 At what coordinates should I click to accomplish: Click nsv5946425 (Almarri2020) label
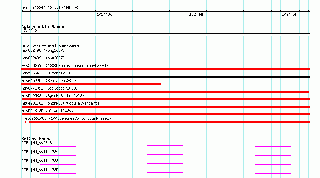click(47, 111)
